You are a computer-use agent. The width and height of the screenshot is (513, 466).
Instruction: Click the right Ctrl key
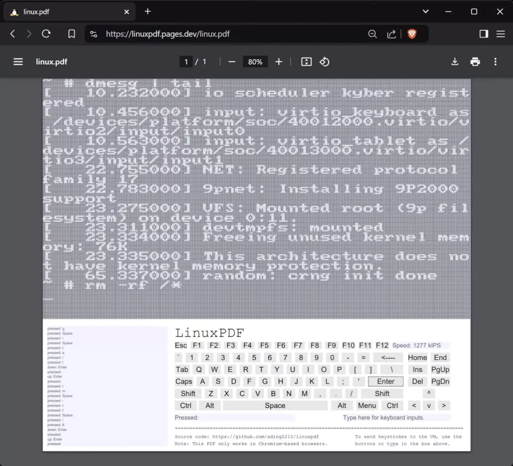pos(392,406)
